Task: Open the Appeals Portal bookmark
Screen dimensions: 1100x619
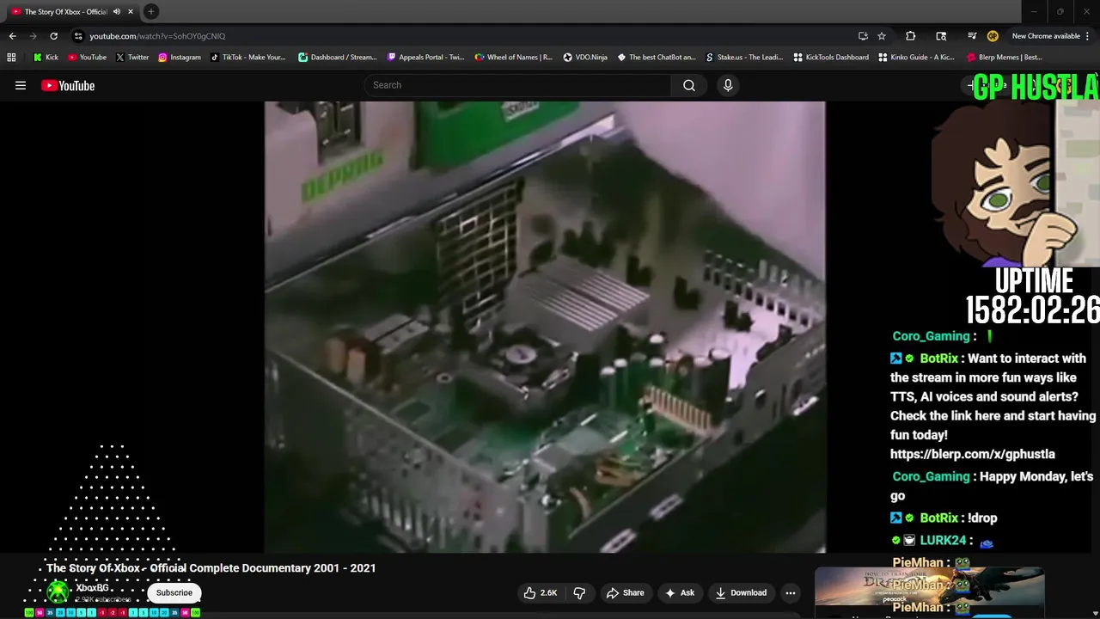Action: point(425,58)
